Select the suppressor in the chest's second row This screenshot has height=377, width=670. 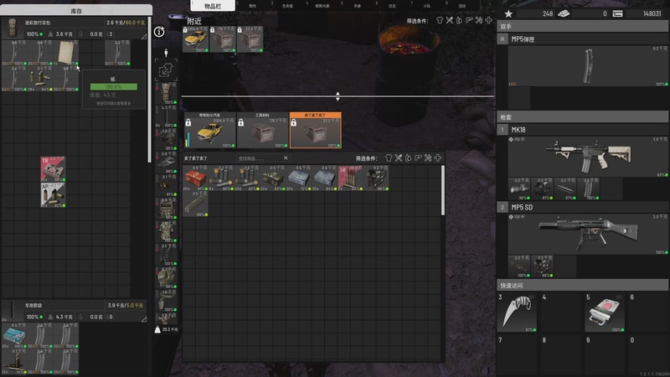195,204
